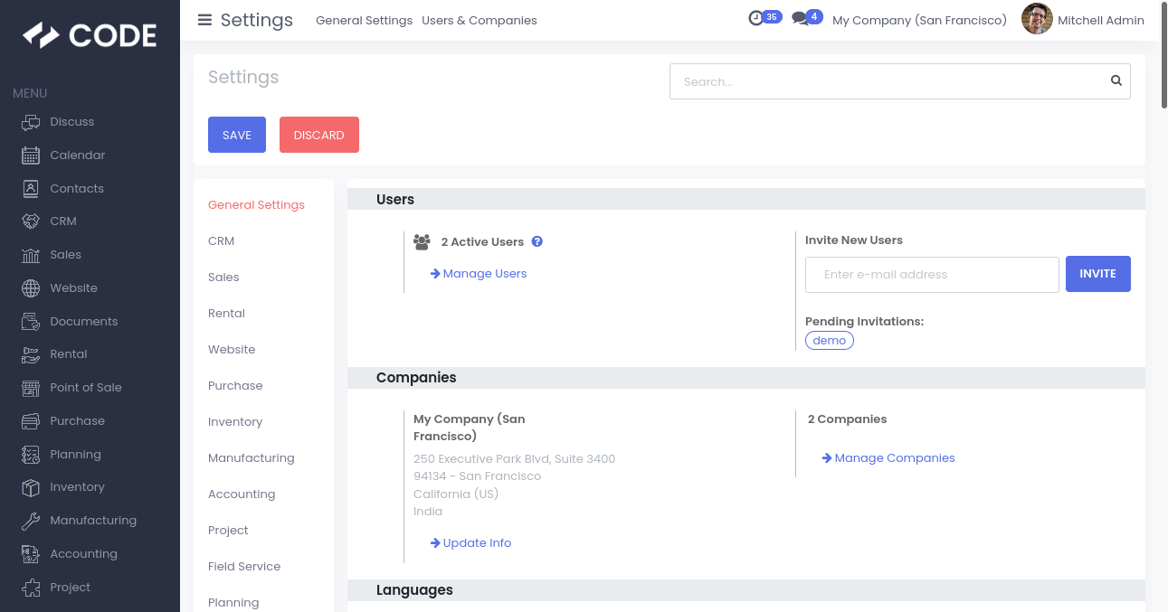Open the My Company (San Francisco) switcher
Viewport: 1168px width, 612px height.
click(919, 20)
